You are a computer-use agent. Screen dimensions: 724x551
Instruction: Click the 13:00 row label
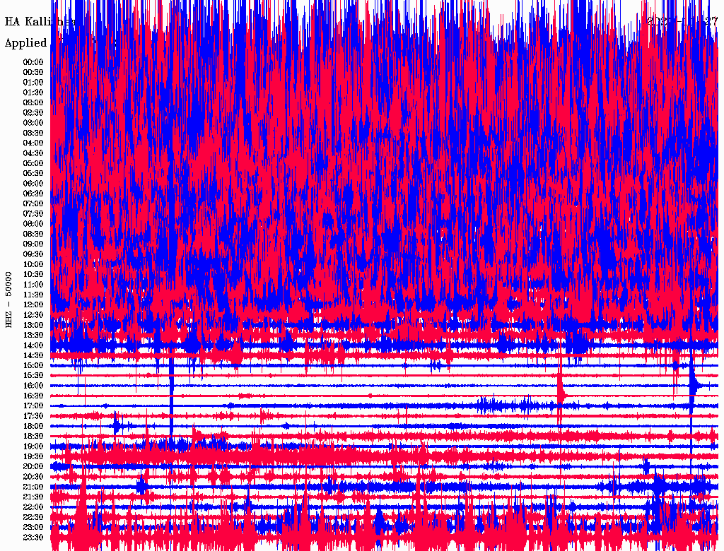[33, 326]
